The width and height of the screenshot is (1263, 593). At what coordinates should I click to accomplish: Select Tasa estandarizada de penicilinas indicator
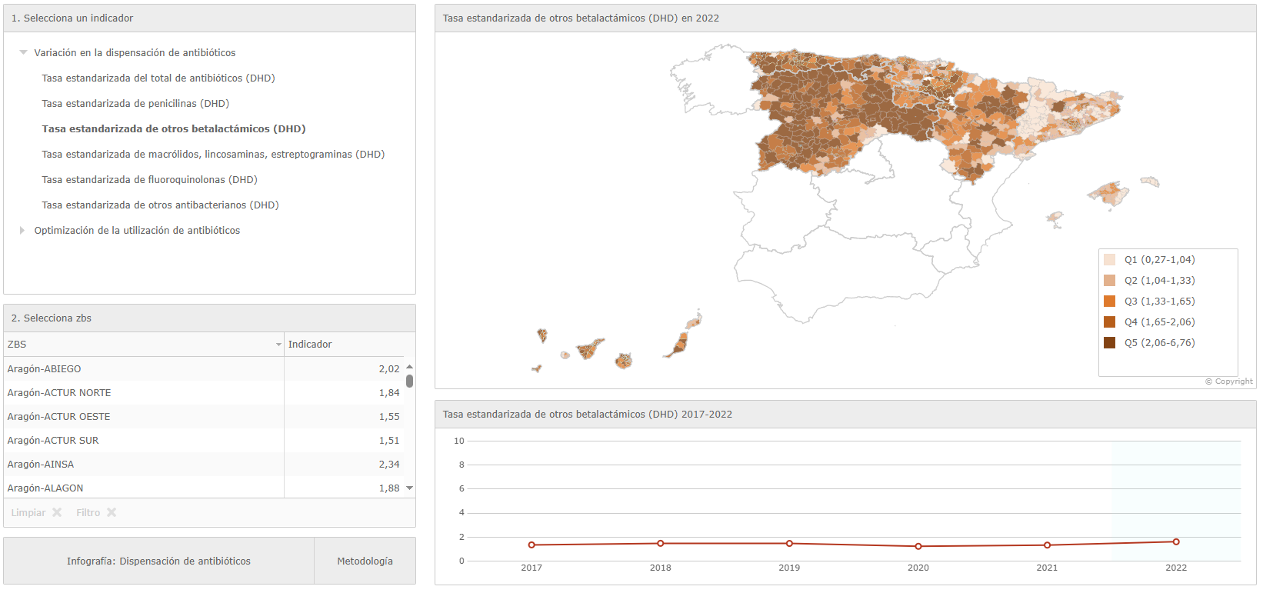[135, 103]
